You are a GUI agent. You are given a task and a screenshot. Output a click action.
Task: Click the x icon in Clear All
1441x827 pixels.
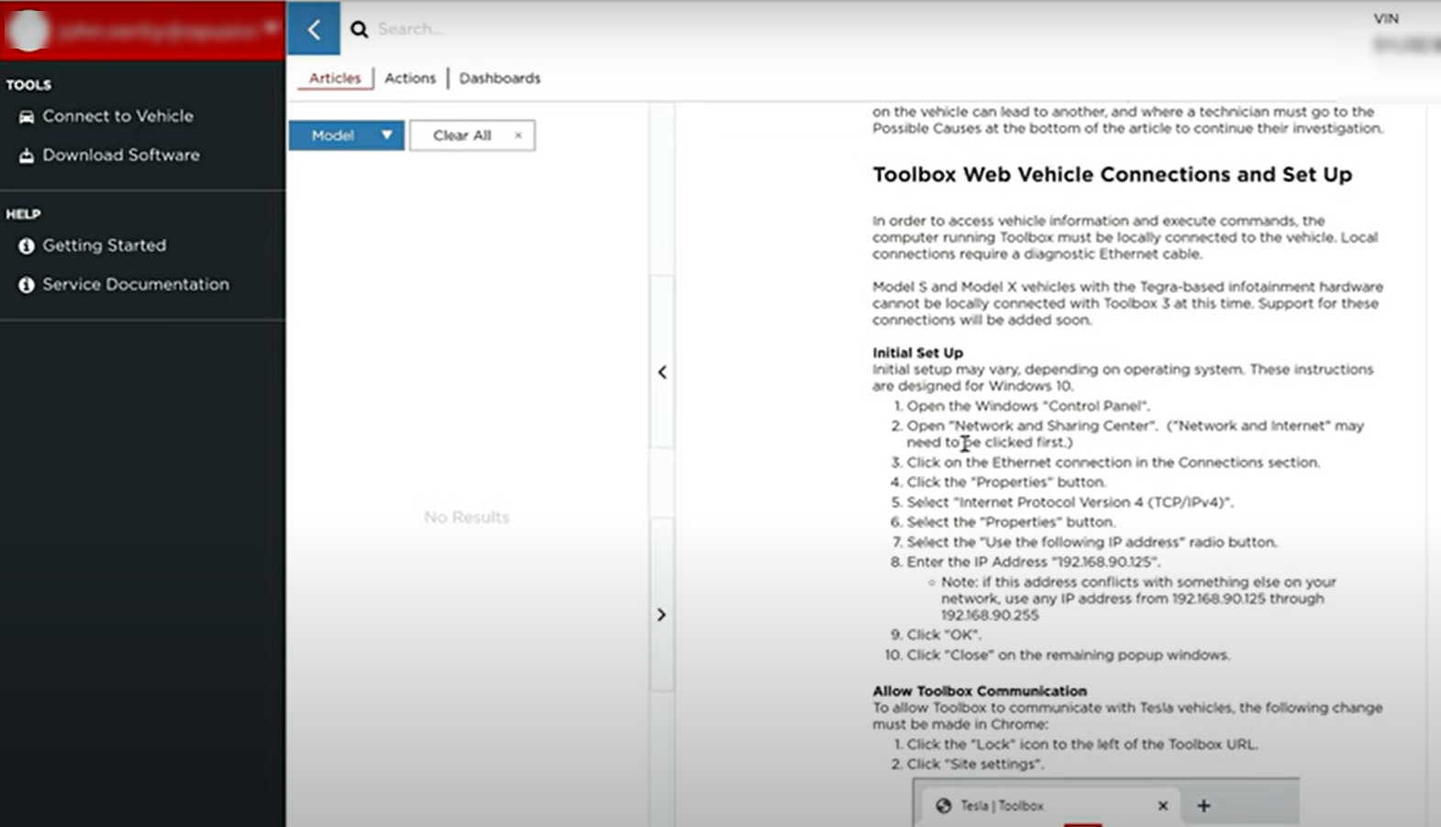click(518, 136)
